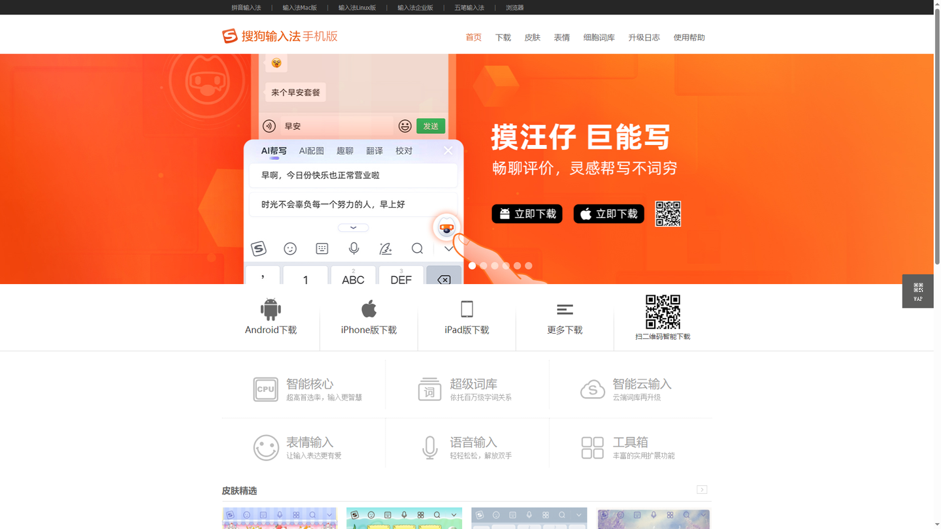Click the 拼音输入法 top link

(246, 8)
